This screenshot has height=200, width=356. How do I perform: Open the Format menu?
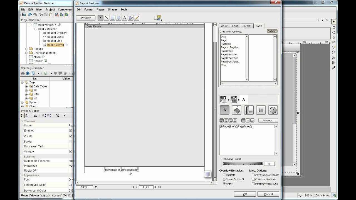89,9
